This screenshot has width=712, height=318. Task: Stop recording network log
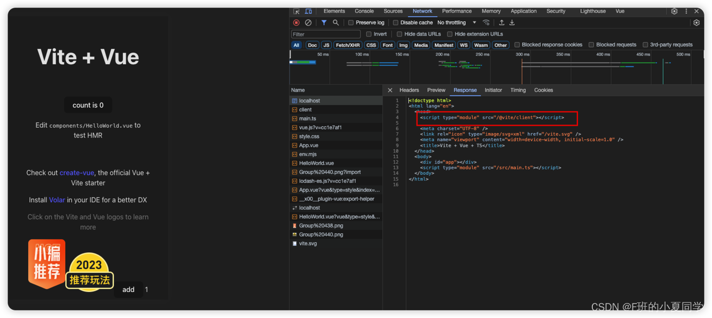[x=296, y=23]
